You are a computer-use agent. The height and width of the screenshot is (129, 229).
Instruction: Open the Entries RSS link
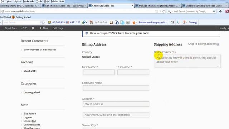click(30, 121)
